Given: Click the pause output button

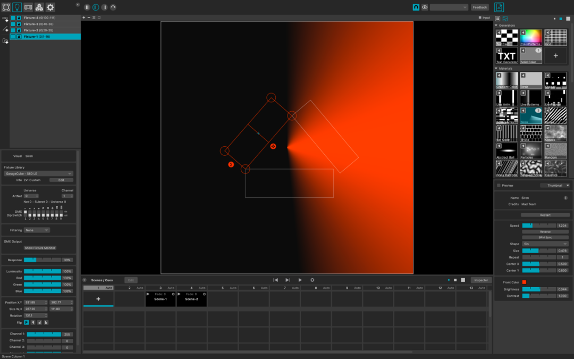Looking at the screenshot, I should [x=87, y=7].
